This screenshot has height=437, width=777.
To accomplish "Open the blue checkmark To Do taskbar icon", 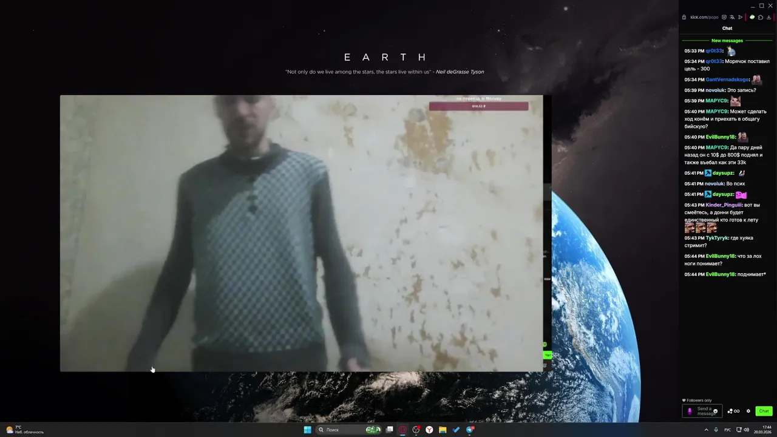I will [456, 430].
